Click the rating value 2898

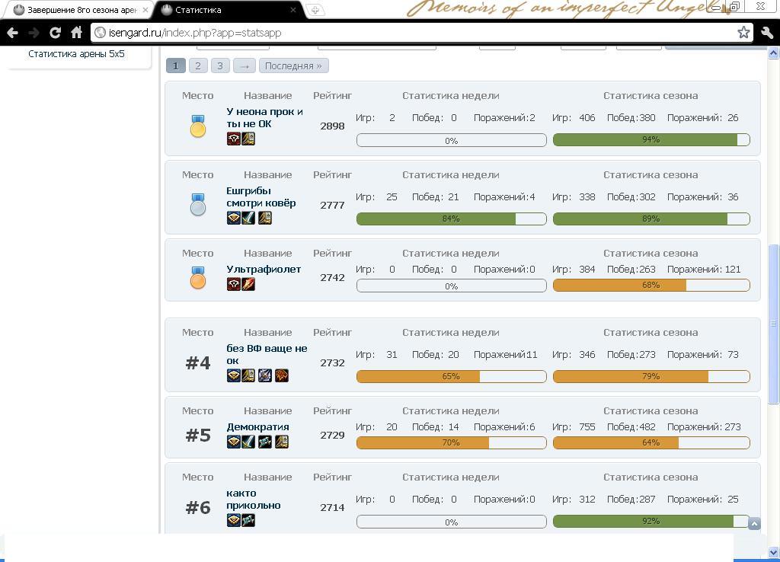pos(332,126)
